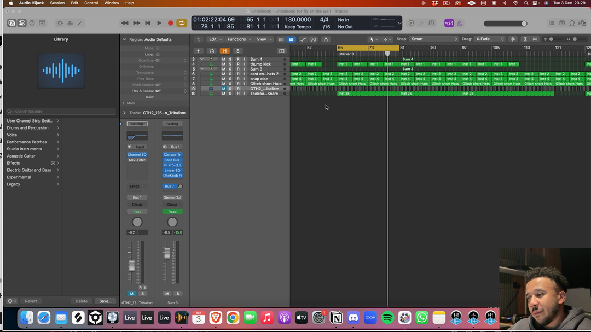This screenshot has height=332, width=591.
Task: Open the Smart Controls dial icon
Action: click(60, 23)
